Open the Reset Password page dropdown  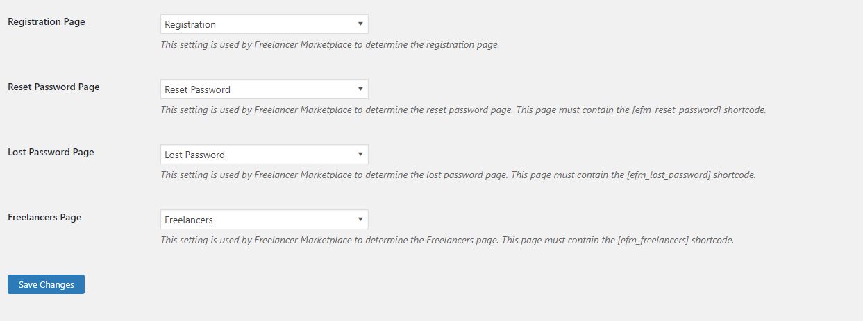click(264, 89)
